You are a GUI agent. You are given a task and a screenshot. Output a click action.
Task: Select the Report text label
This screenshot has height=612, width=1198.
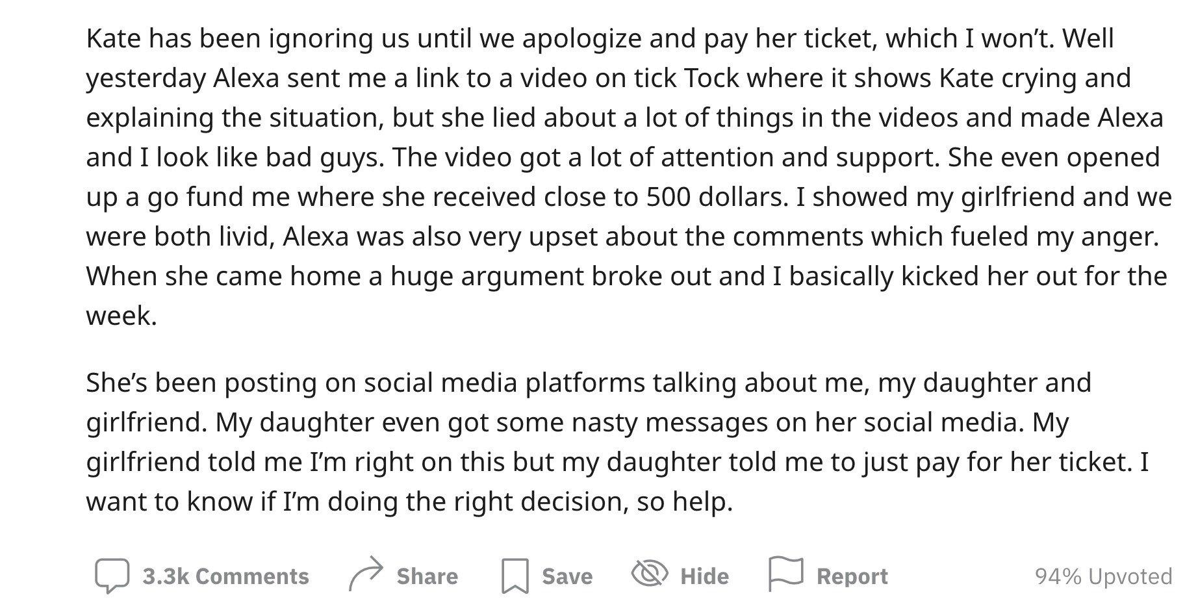coord(852,576)
